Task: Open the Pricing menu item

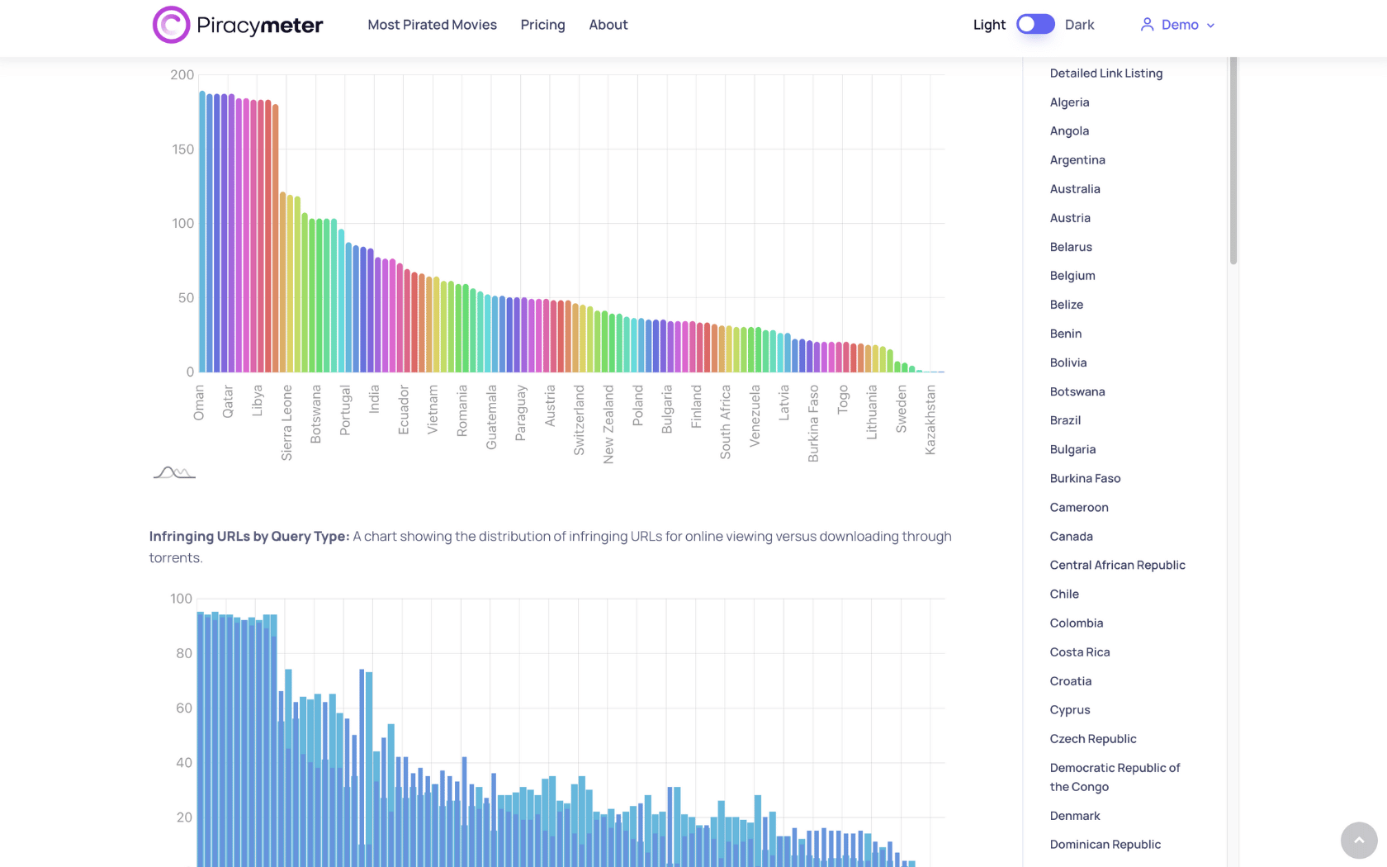Action: (x=542, y=25)
